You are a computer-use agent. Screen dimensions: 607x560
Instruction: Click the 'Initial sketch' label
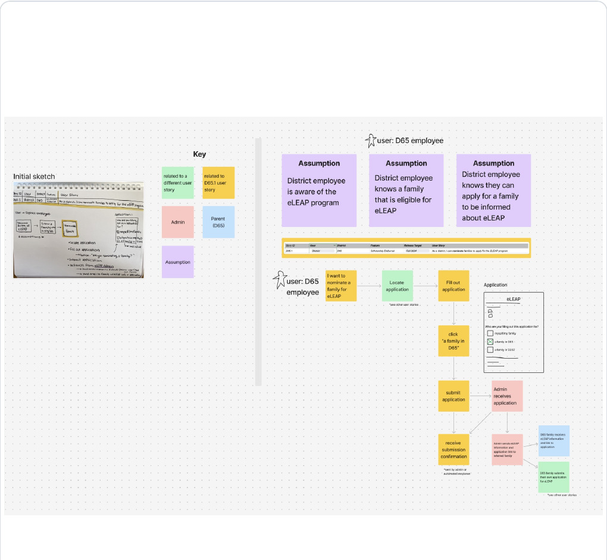(x=34, y=177)
